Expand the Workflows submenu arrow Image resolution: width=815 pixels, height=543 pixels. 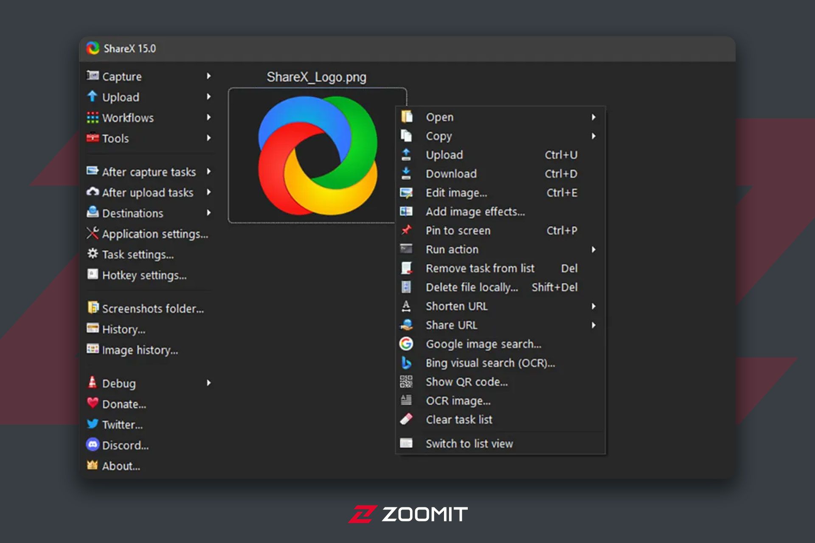(x=208, y=117)
